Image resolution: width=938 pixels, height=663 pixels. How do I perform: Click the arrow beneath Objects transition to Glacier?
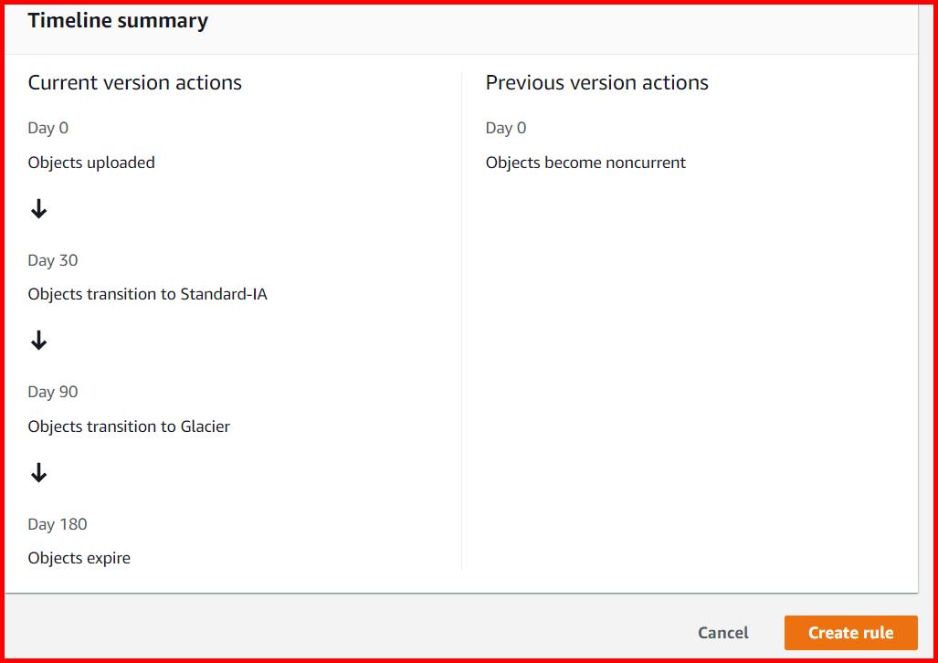coord(38,473)
